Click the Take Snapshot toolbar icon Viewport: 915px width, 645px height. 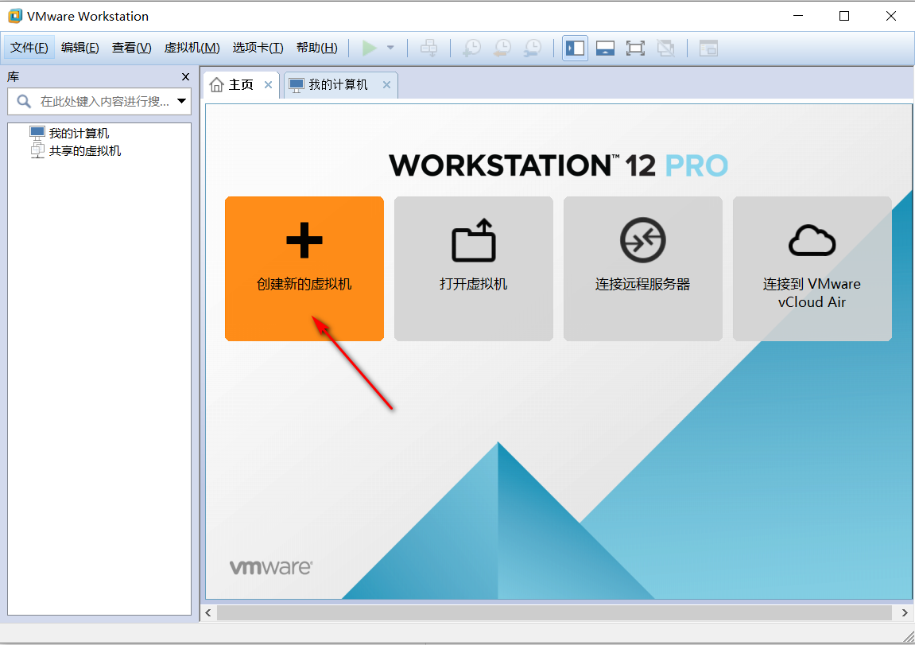coord(471,48)
